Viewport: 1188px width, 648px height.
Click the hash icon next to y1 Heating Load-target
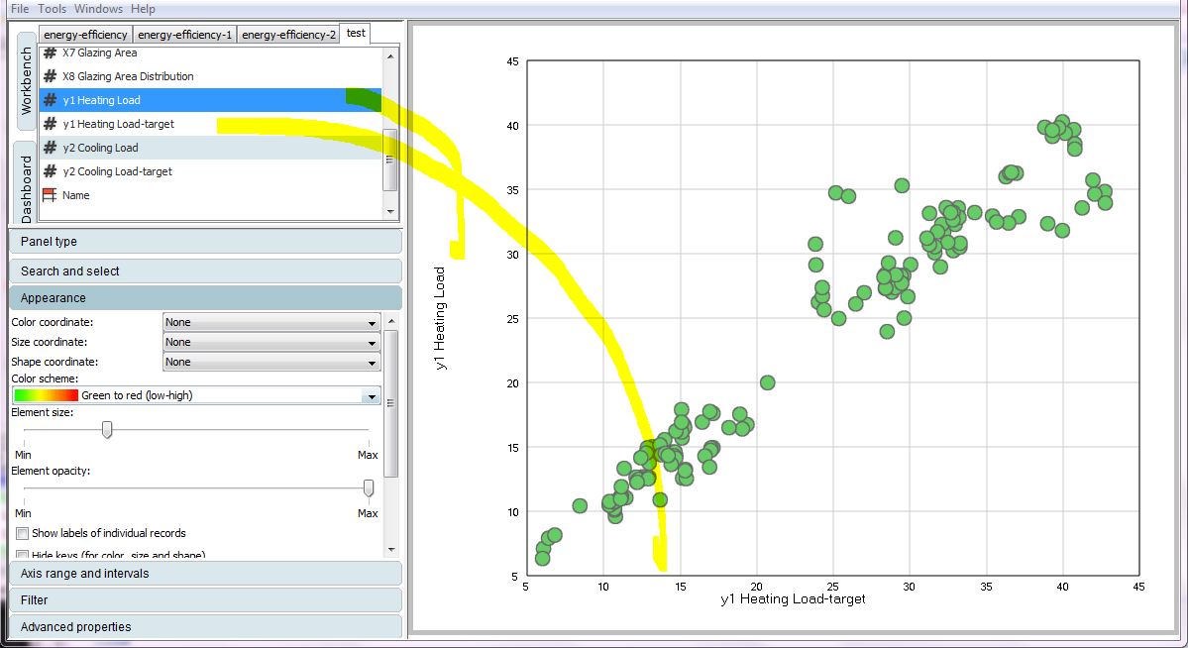point(50,124)
